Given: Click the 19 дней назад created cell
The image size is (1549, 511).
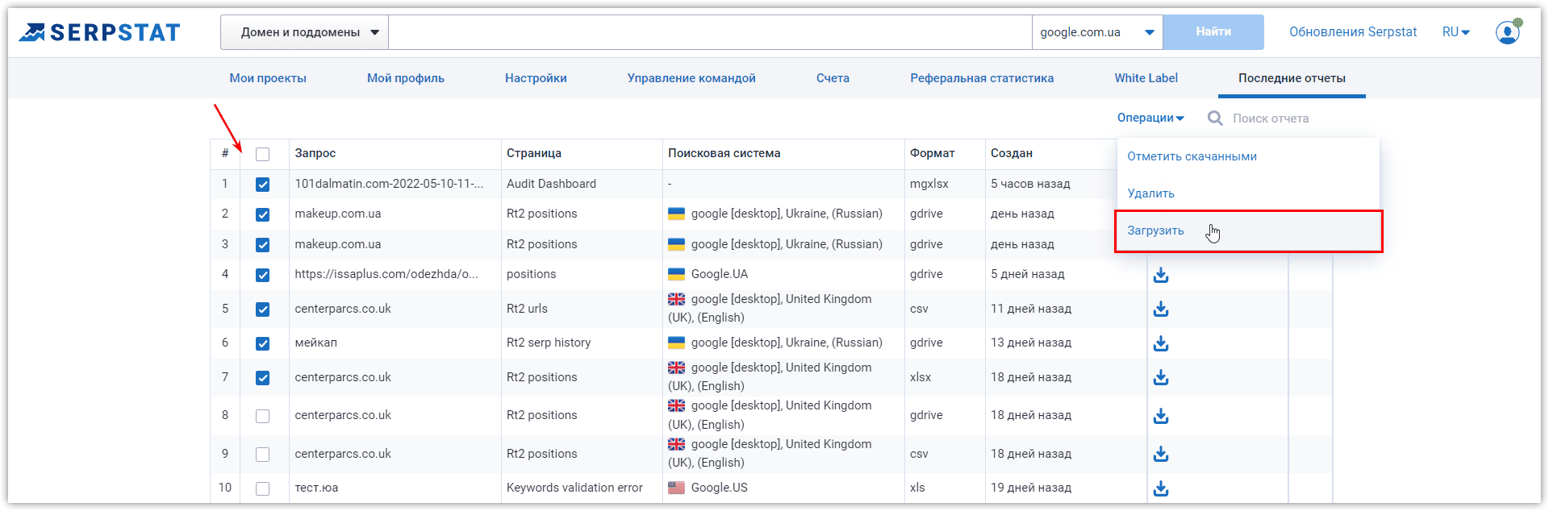Looking at the screenshot, I should 1031,488.
